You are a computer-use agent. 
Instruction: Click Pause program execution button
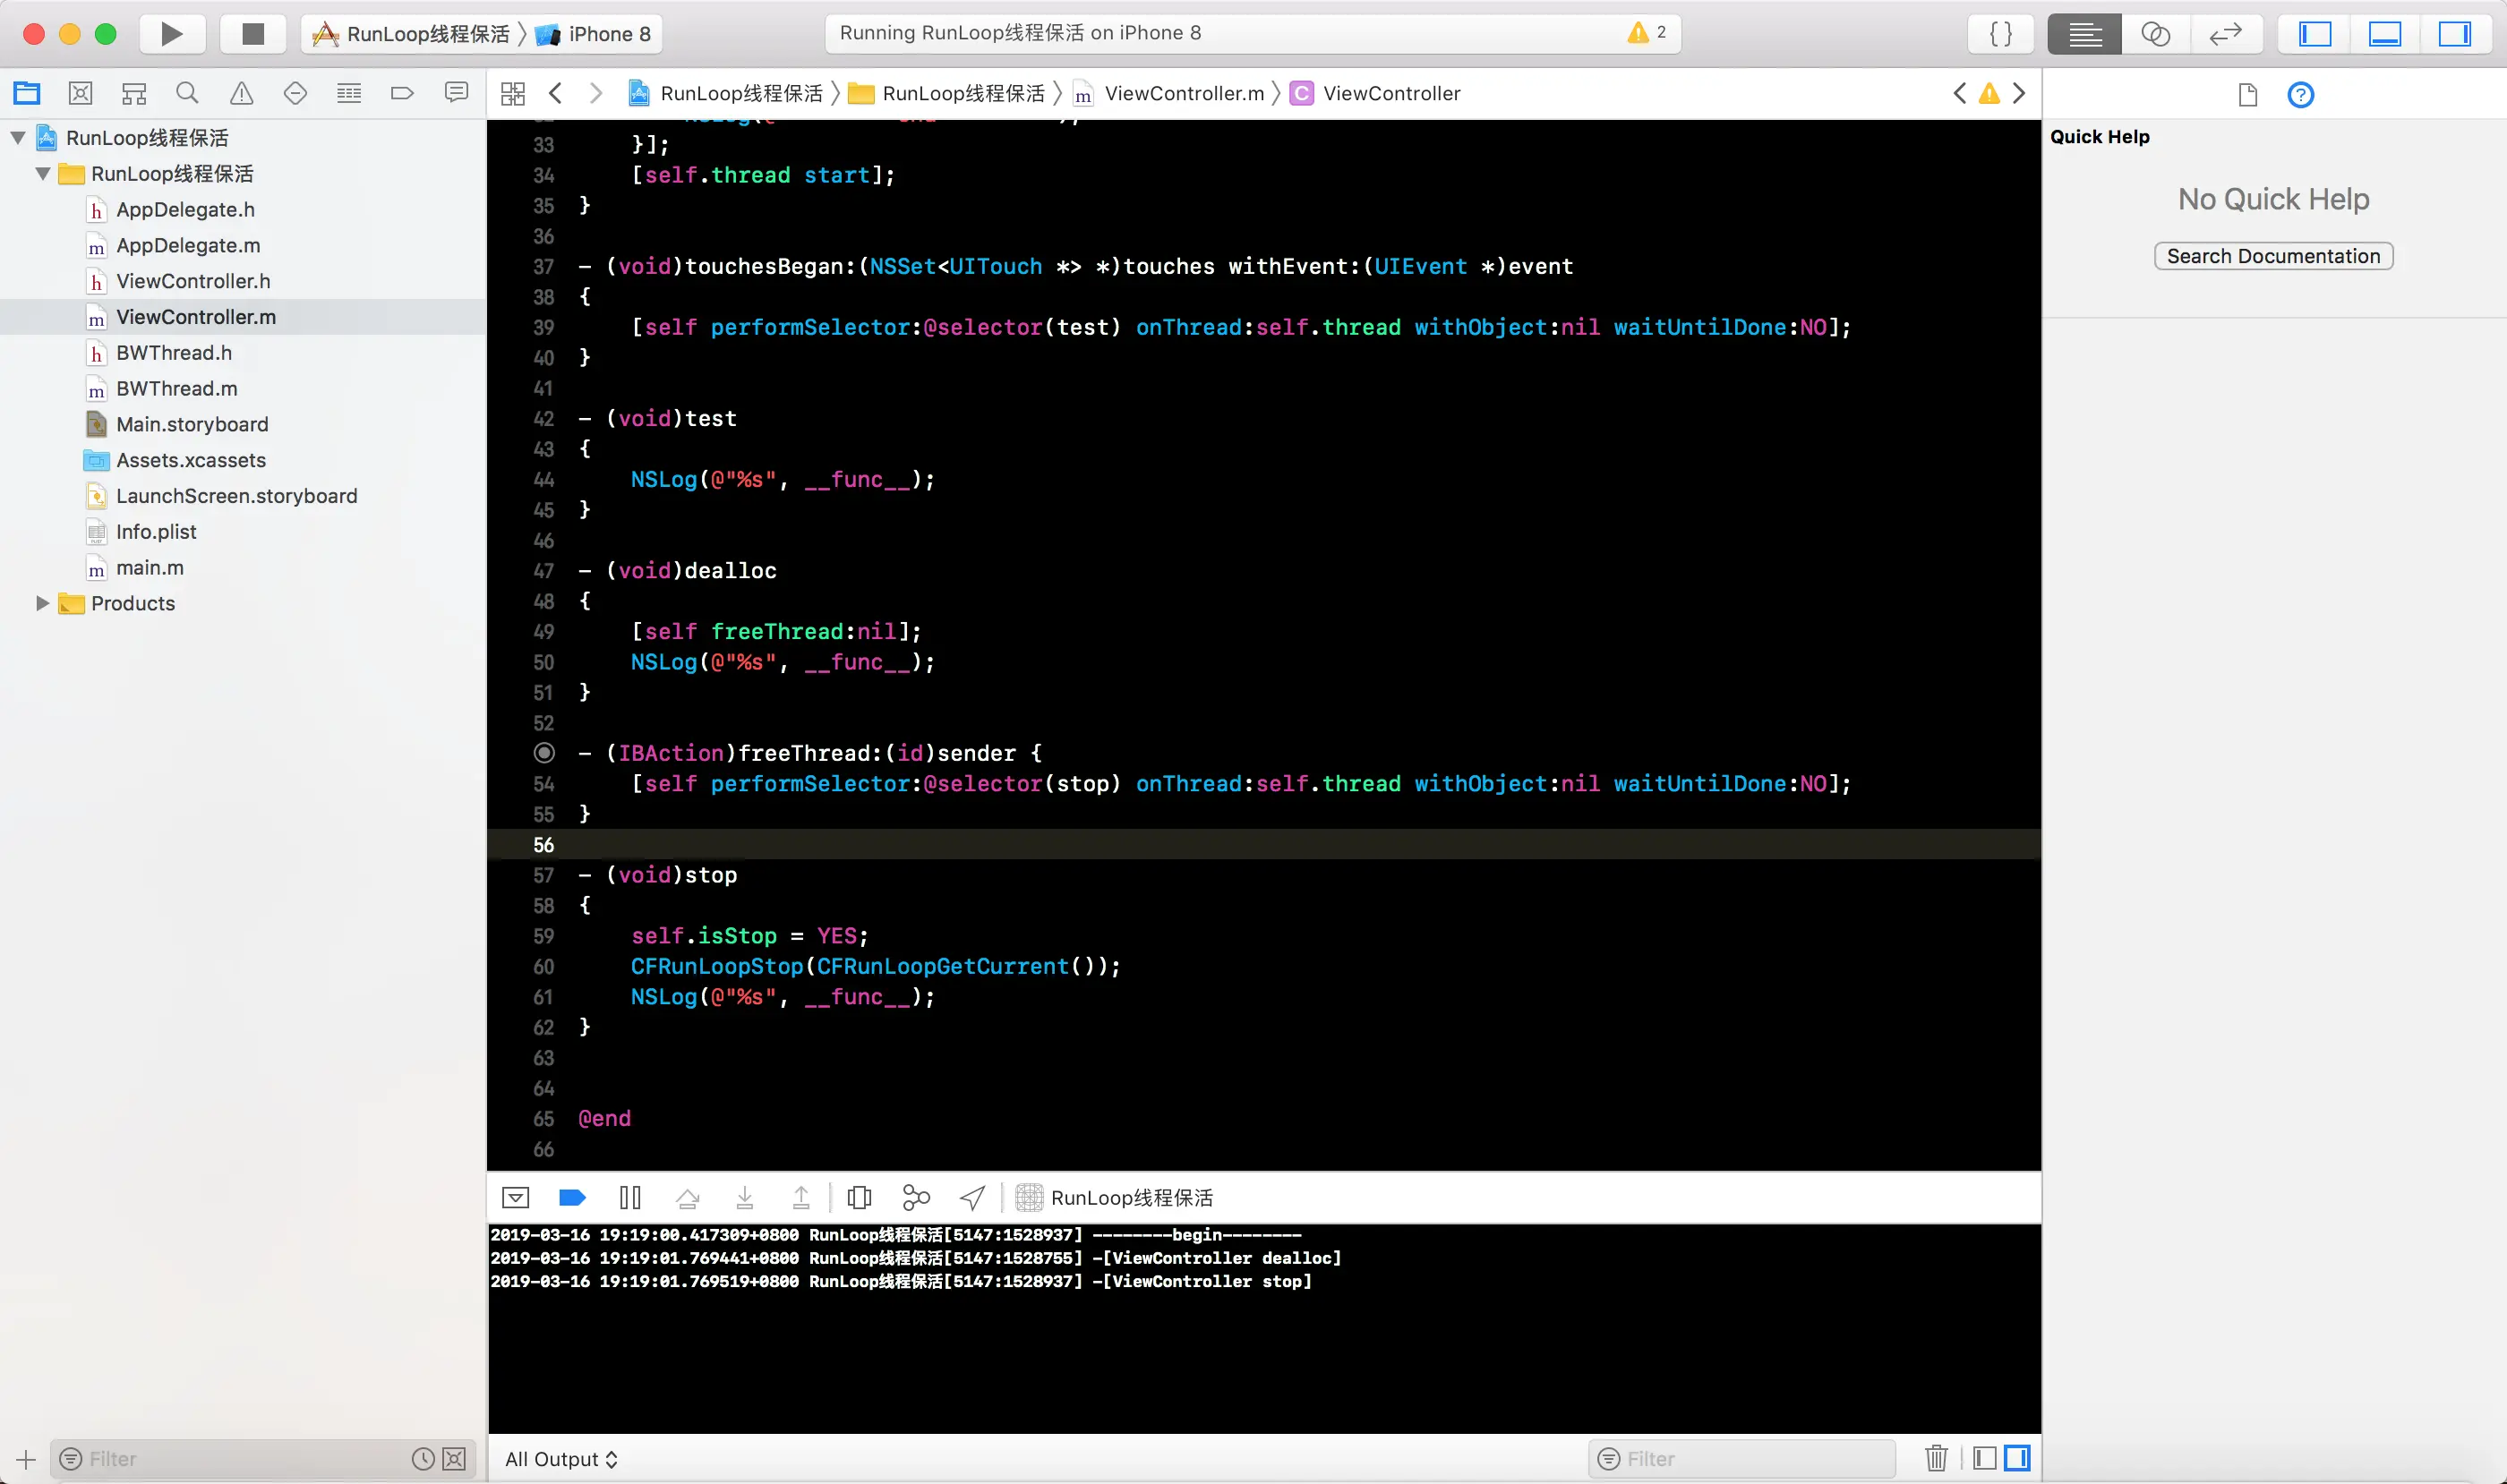coord(629,1197)
